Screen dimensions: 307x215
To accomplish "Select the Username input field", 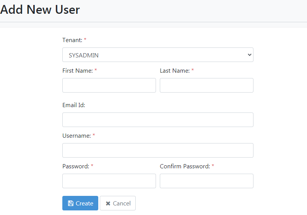I will pyautogui.click(x=158, y=150).
